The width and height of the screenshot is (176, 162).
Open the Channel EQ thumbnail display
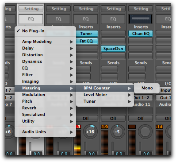[141, 19]
